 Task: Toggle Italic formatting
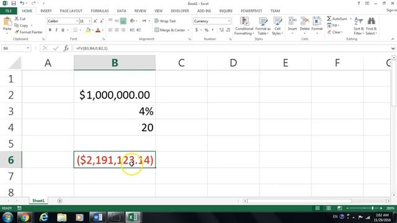[56, 30]
